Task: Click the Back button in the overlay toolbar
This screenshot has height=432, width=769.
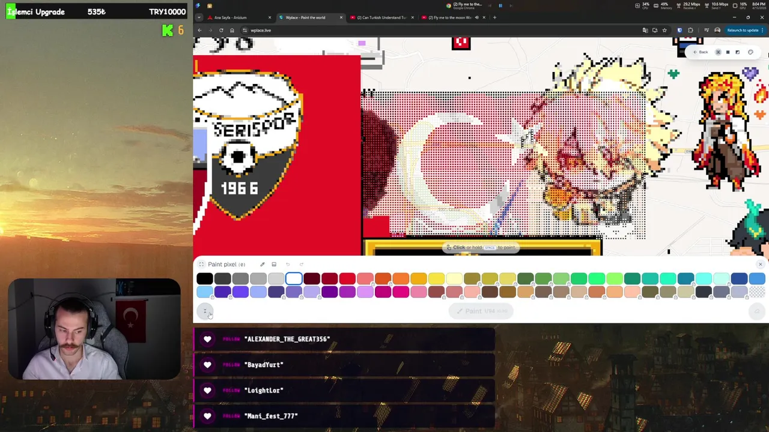Action: (701, 52)
